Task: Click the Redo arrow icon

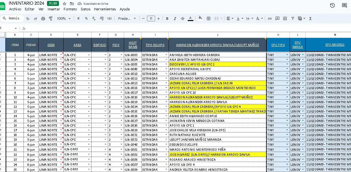Action: tap(35, 18)
